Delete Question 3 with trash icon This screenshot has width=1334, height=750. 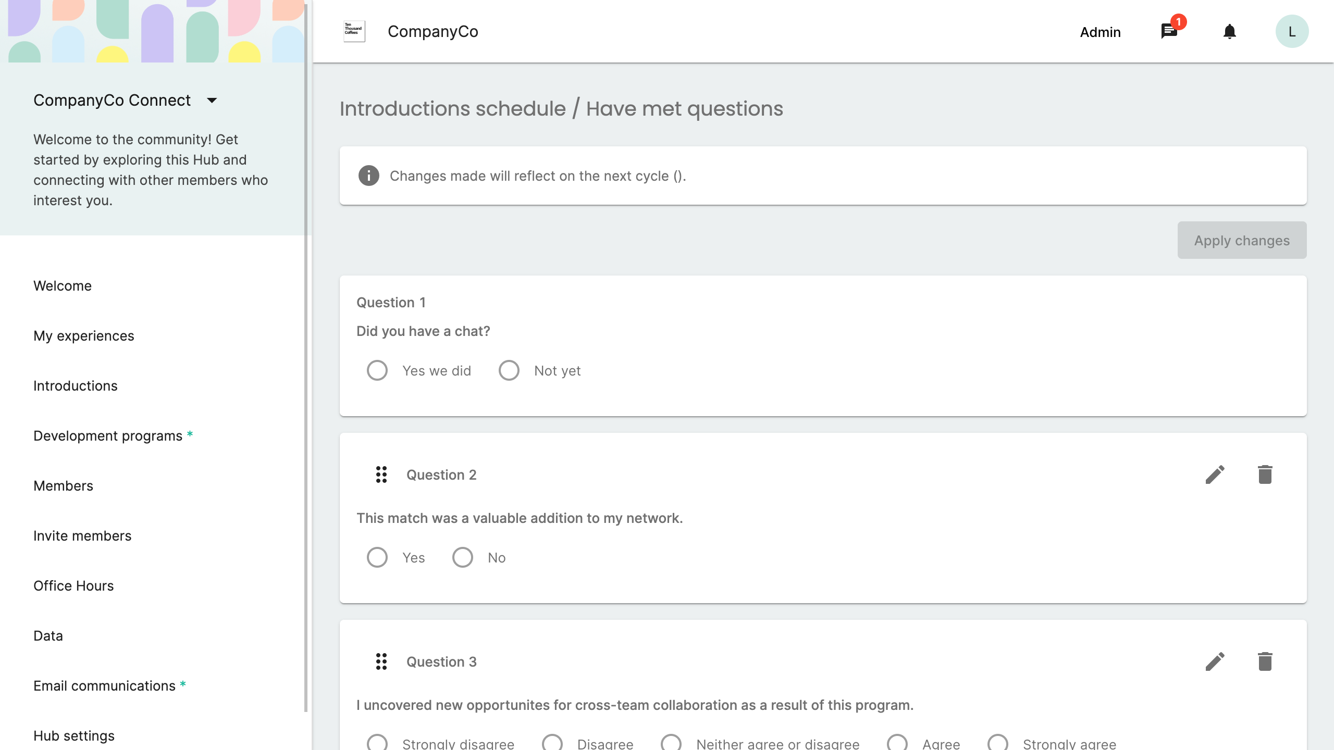pyautogui.click(x=1265, y=661)
